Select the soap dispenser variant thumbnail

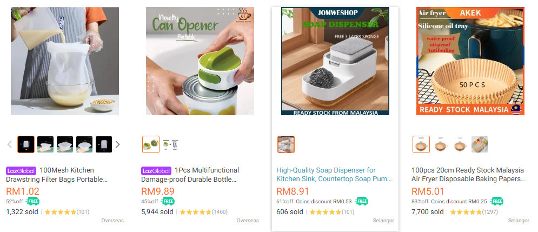coord(286,144)
